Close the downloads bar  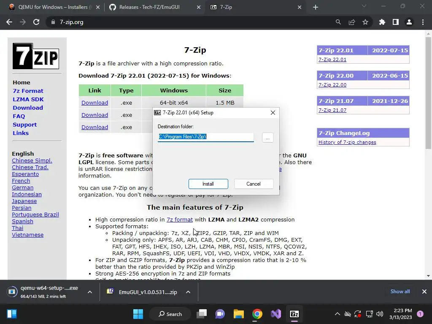[x=424, y=292]
